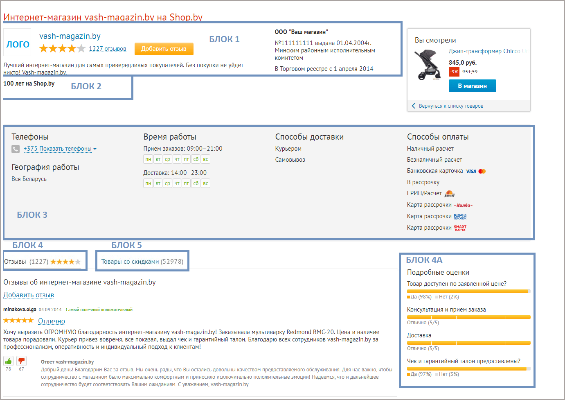Click the 100 лет на Shop.by text
565x400 pixels.
[29, 84]
